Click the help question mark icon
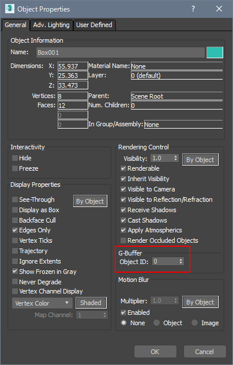Screen dimensions: 233x365 point(193,9)
